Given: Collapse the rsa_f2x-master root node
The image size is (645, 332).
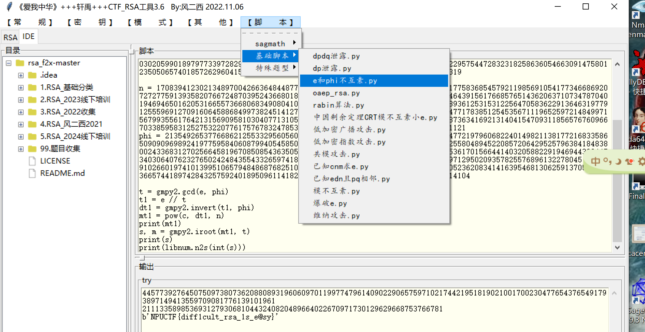Looking at the screenshot, I should coord(9,63).
